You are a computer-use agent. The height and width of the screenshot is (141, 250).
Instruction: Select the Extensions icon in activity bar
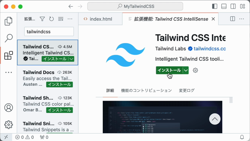[9, 56]
